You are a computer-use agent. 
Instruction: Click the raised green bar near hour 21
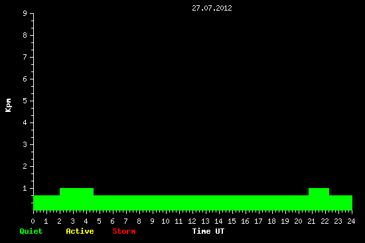[319, 199]
